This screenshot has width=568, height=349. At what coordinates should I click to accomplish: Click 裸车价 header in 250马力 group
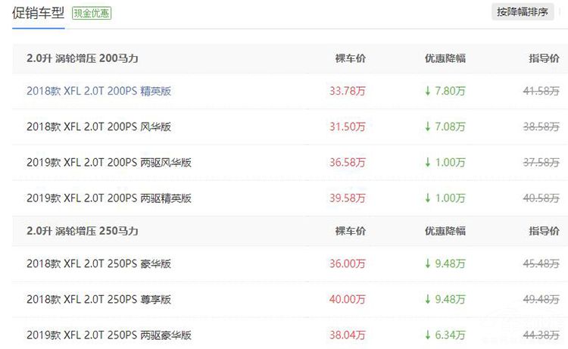[351, 231]
